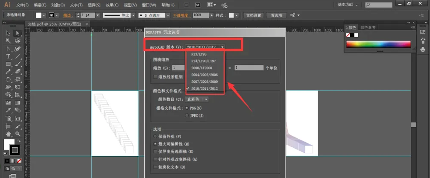Select the Gradient tool

pyautogui.click(x=18, y=102)
